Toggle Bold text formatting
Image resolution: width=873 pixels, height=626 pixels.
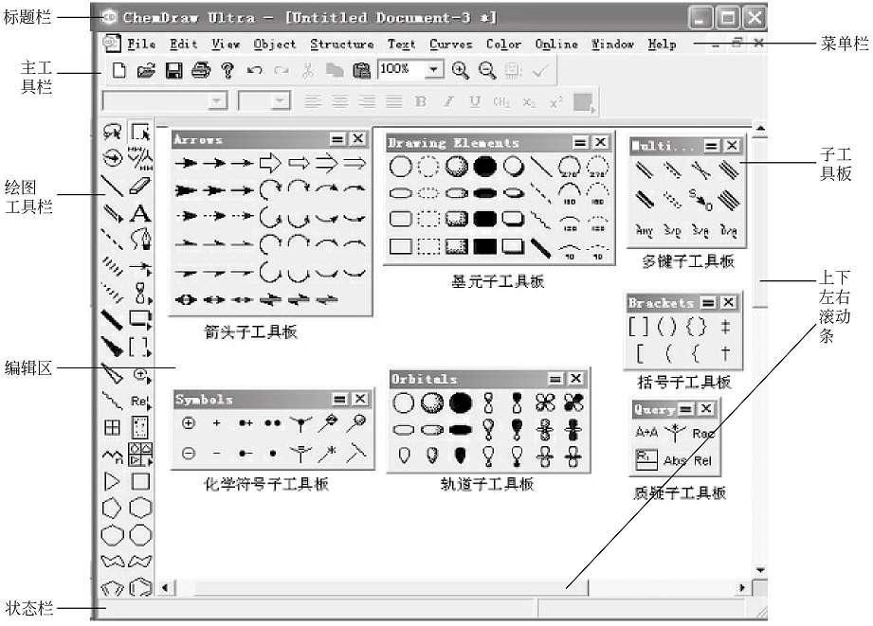click(x=421, y=102)
